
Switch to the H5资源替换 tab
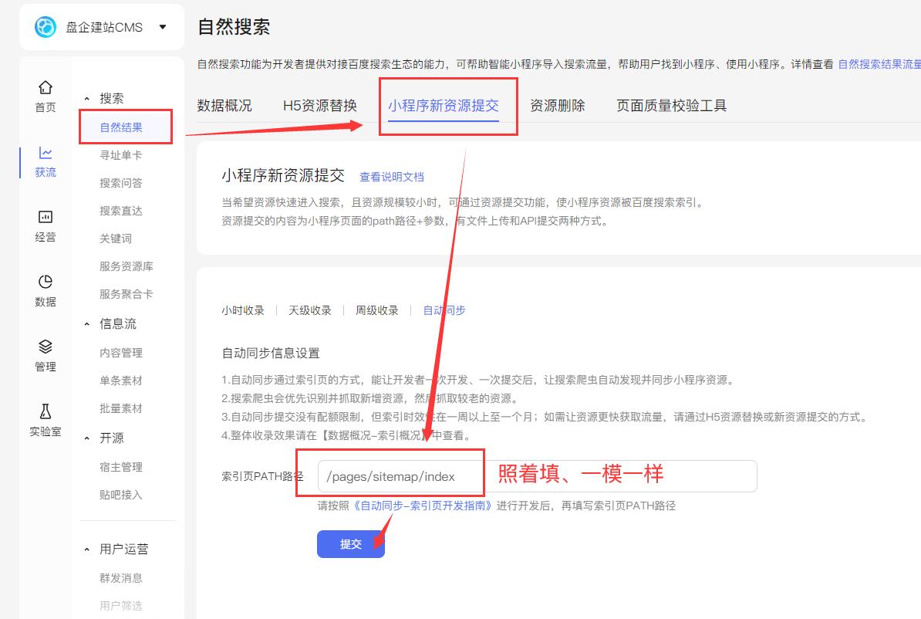(320, 105)
